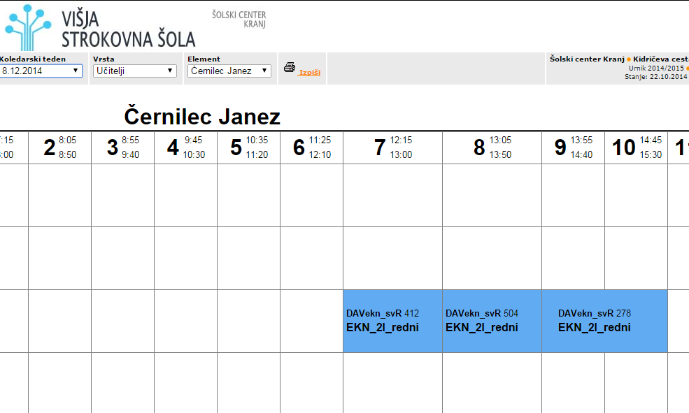Click period 2 header 8:05–8:50

point(59,147)
